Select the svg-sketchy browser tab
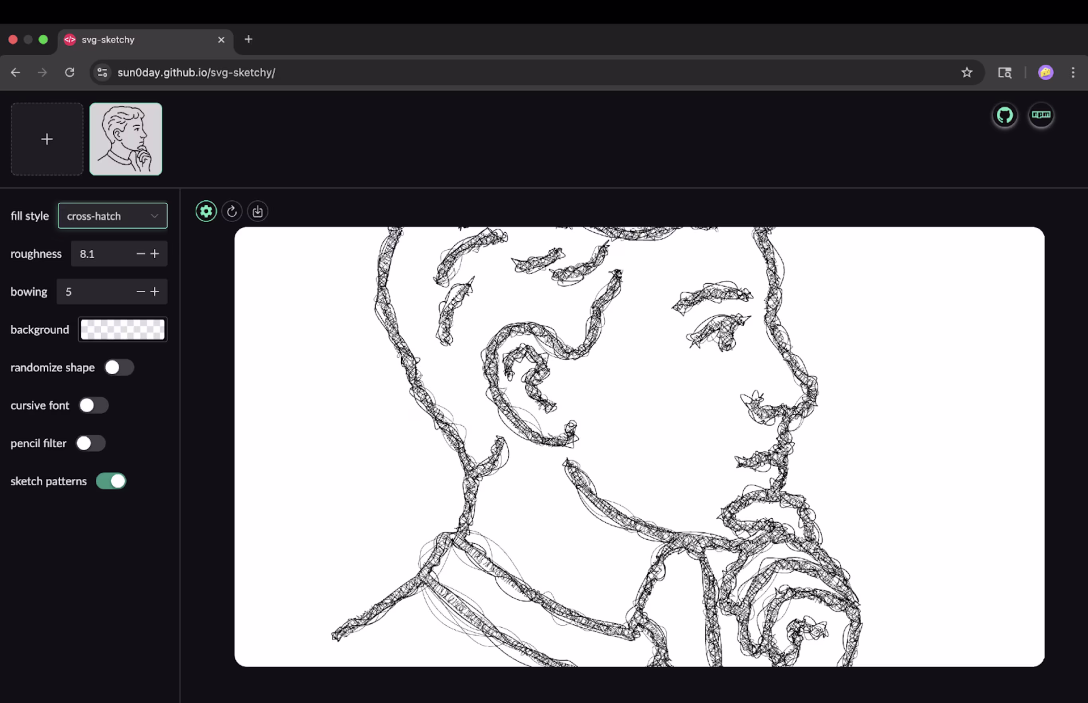Viewport: 1088px width, 703px height. coord(137,40)
